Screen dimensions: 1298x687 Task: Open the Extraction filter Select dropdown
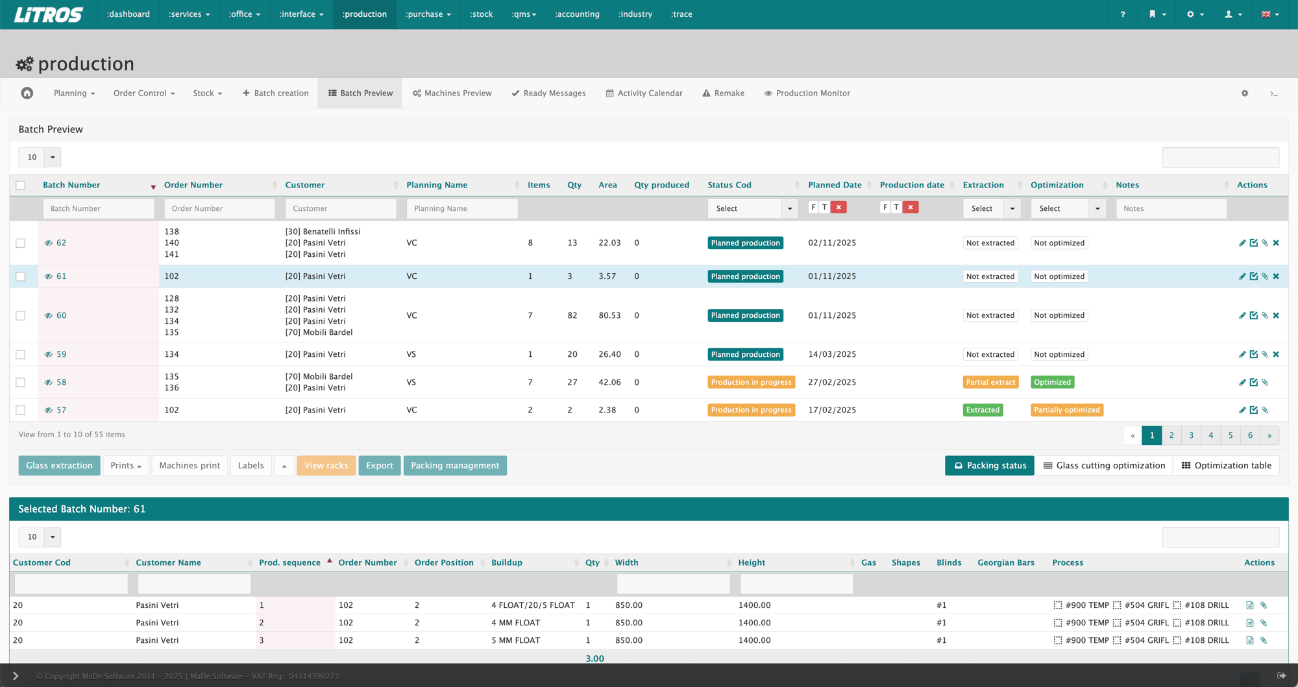[992, 208]
